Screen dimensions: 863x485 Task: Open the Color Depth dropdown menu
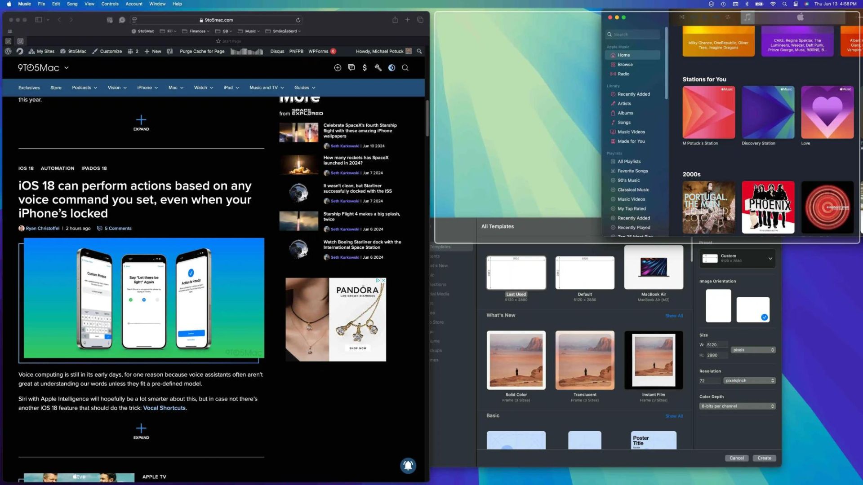[737, 406]
